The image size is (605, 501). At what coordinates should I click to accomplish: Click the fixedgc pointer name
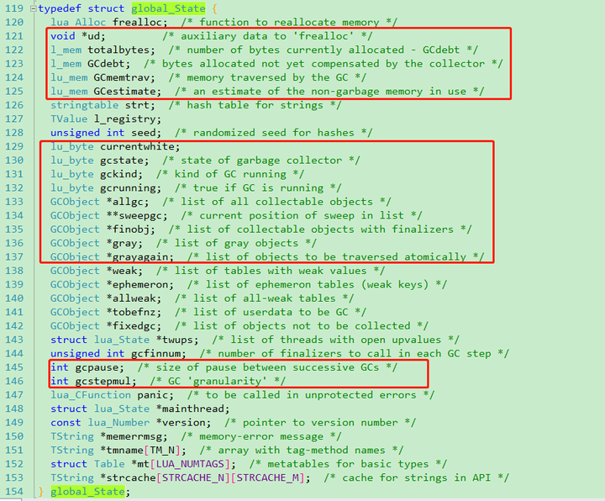tap(134, 326)
